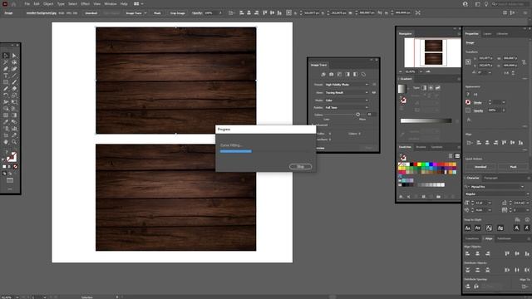
Task: Set gradient type to Linear
Action: [424, 88]
